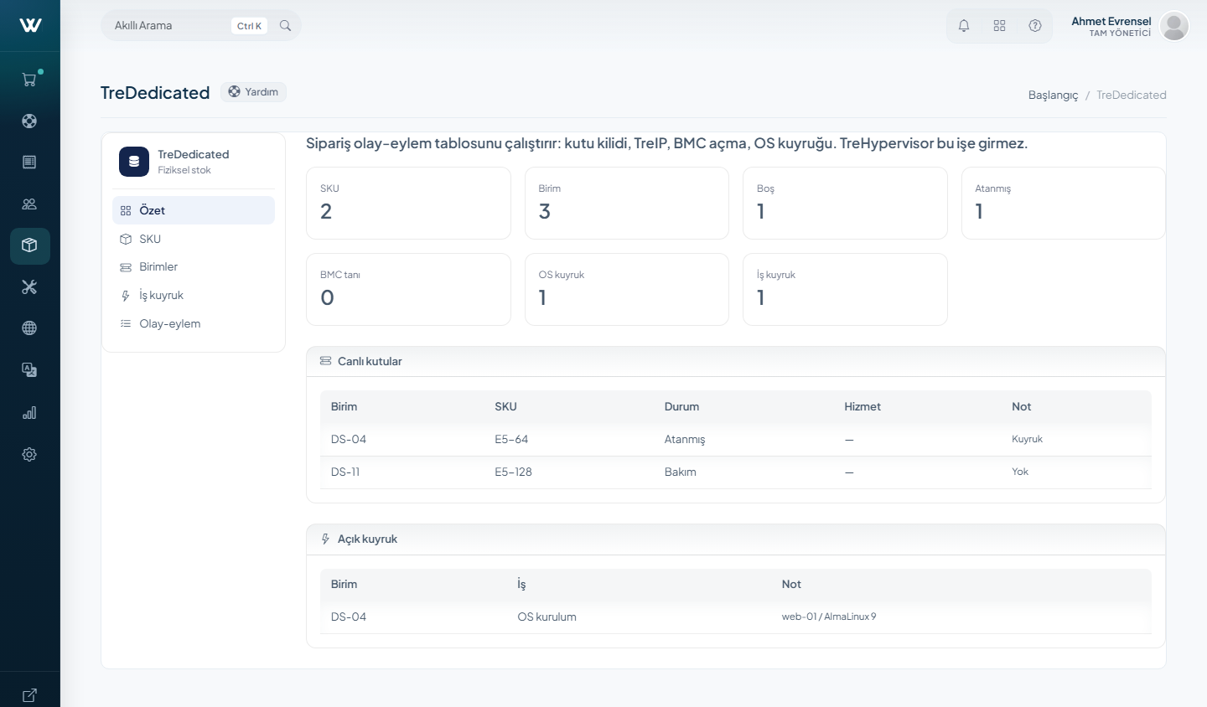Click the Boş stat card
The image size is (1207, 707).
(845, 204)
